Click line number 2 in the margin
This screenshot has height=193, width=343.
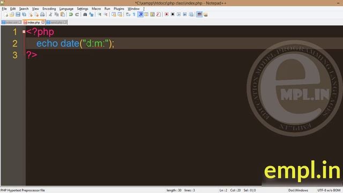[x=15, y=43]
